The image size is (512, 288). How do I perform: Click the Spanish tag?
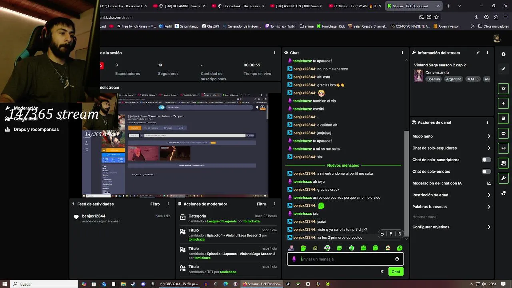[x=433, y=79]
